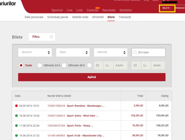The width and height of the screenshot is (185, 140).
Task: Open Sport: Fcsb - Manchester City details
Action: click(x=86, y=136)
